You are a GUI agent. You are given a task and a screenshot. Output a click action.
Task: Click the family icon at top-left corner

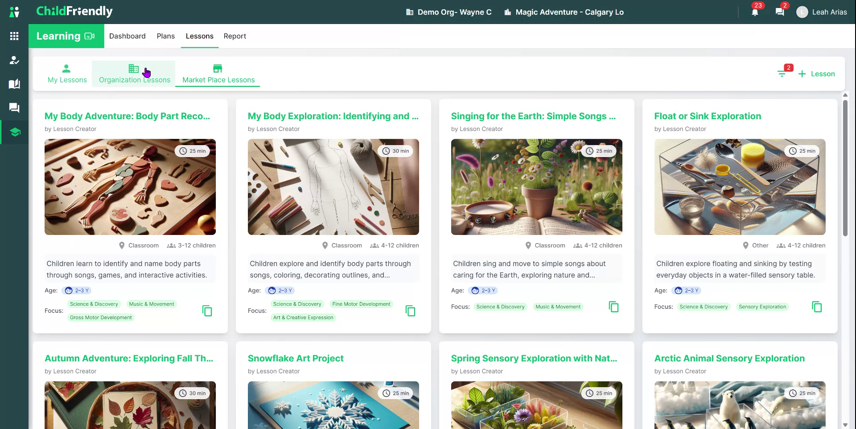pos(14,12)
